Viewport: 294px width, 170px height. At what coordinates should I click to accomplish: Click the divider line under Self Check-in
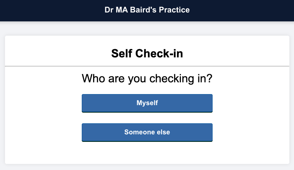(147, 66)
